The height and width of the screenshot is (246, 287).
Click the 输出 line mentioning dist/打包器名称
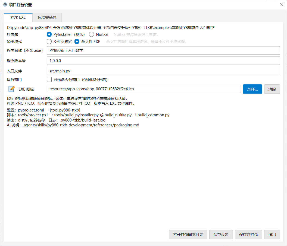pos(56,120)
